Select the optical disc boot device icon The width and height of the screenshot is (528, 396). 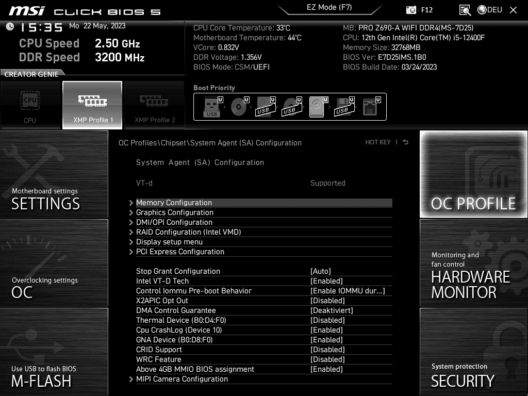click(x=239, y=107)
